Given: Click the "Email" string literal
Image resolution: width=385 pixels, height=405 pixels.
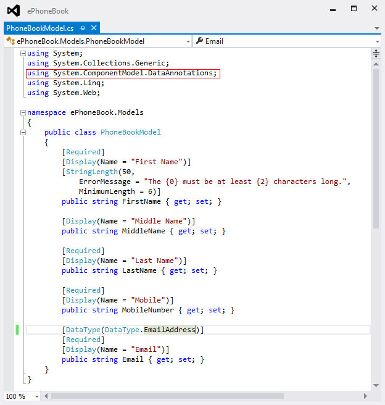Looking at the screenshot, I should point(146,349).
